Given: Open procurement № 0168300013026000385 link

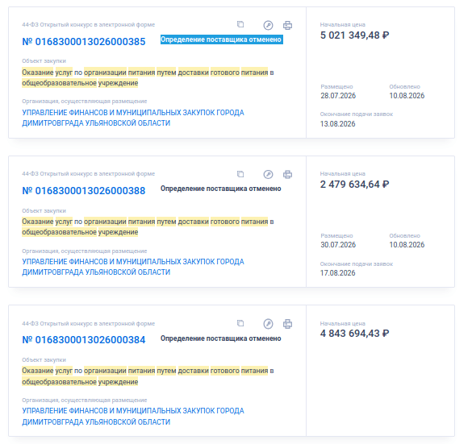Looking at the screenshot, I should 84,42.
